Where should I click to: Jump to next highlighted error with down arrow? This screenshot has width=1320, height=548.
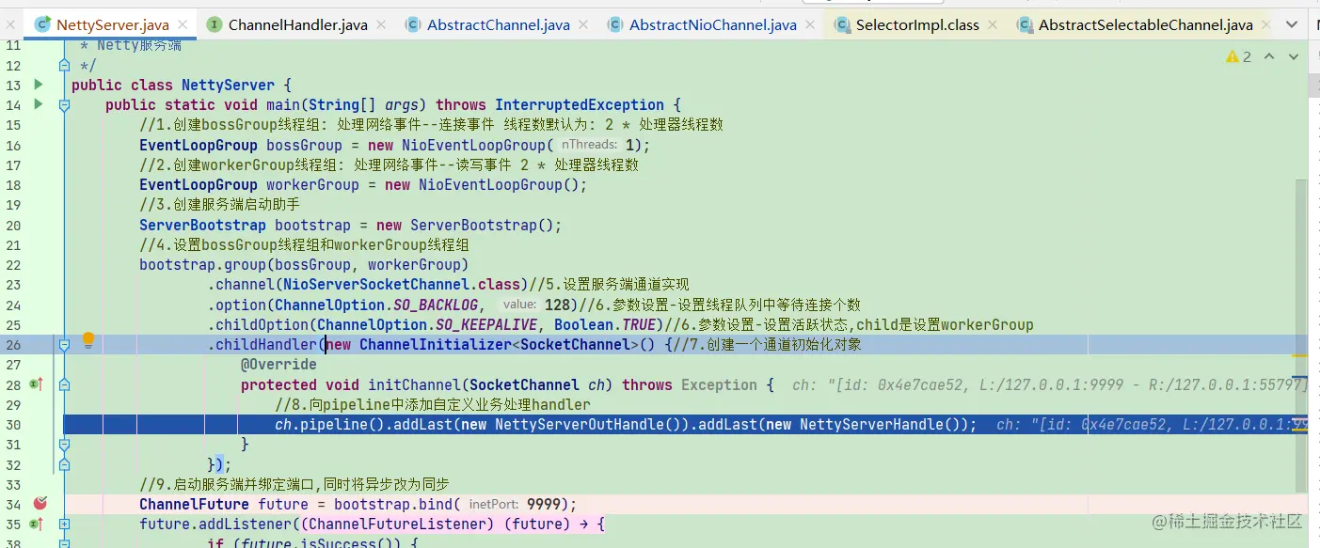[1294, 57]
